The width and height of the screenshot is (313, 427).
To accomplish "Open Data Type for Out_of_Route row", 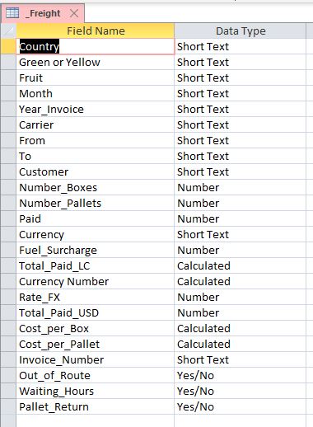I will [241, 375].
